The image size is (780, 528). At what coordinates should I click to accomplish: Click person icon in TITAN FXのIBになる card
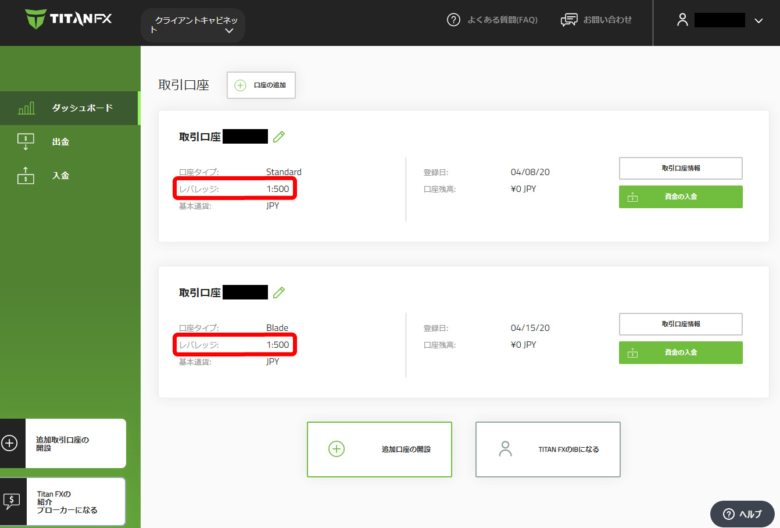(506, 449)
